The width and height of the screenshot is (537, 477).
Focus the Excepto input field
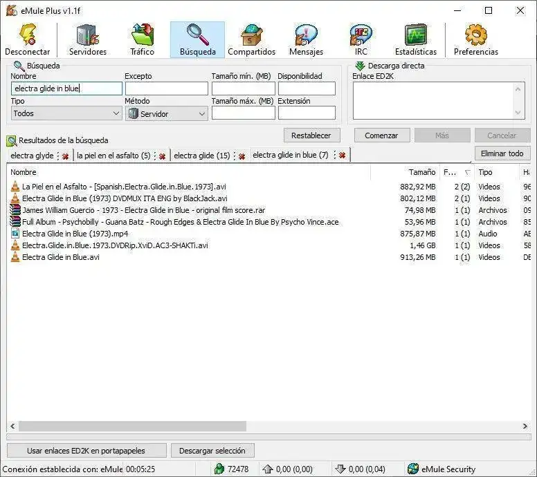(167, 88)
